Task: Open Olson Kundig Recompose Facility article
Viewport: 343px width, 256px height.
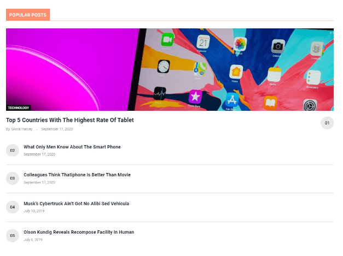Action: click(x=78, y=232)
